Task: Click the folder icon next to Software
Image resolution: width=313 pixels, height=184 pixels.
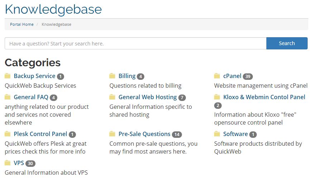Action: pos(217,134)
